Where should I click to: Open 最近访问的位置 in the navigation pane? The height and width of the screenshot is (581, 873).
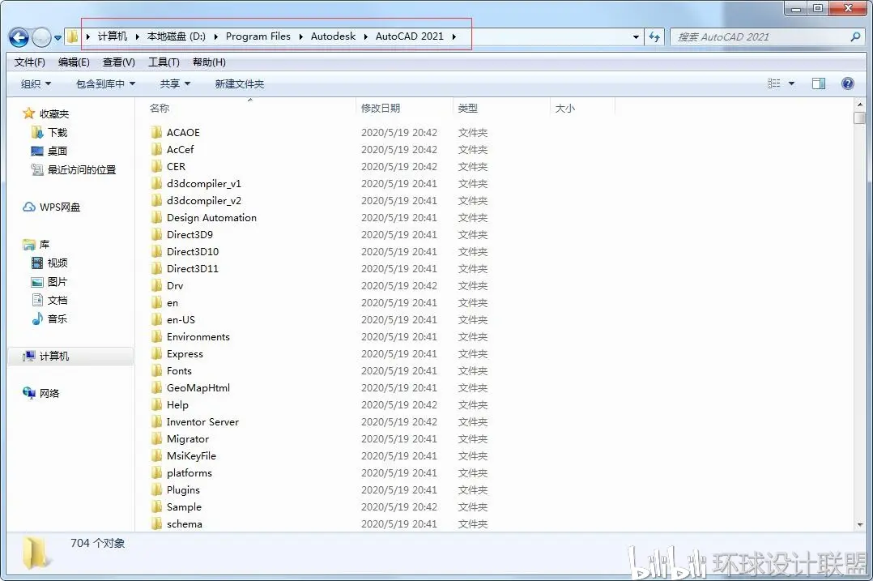[82, 170]
